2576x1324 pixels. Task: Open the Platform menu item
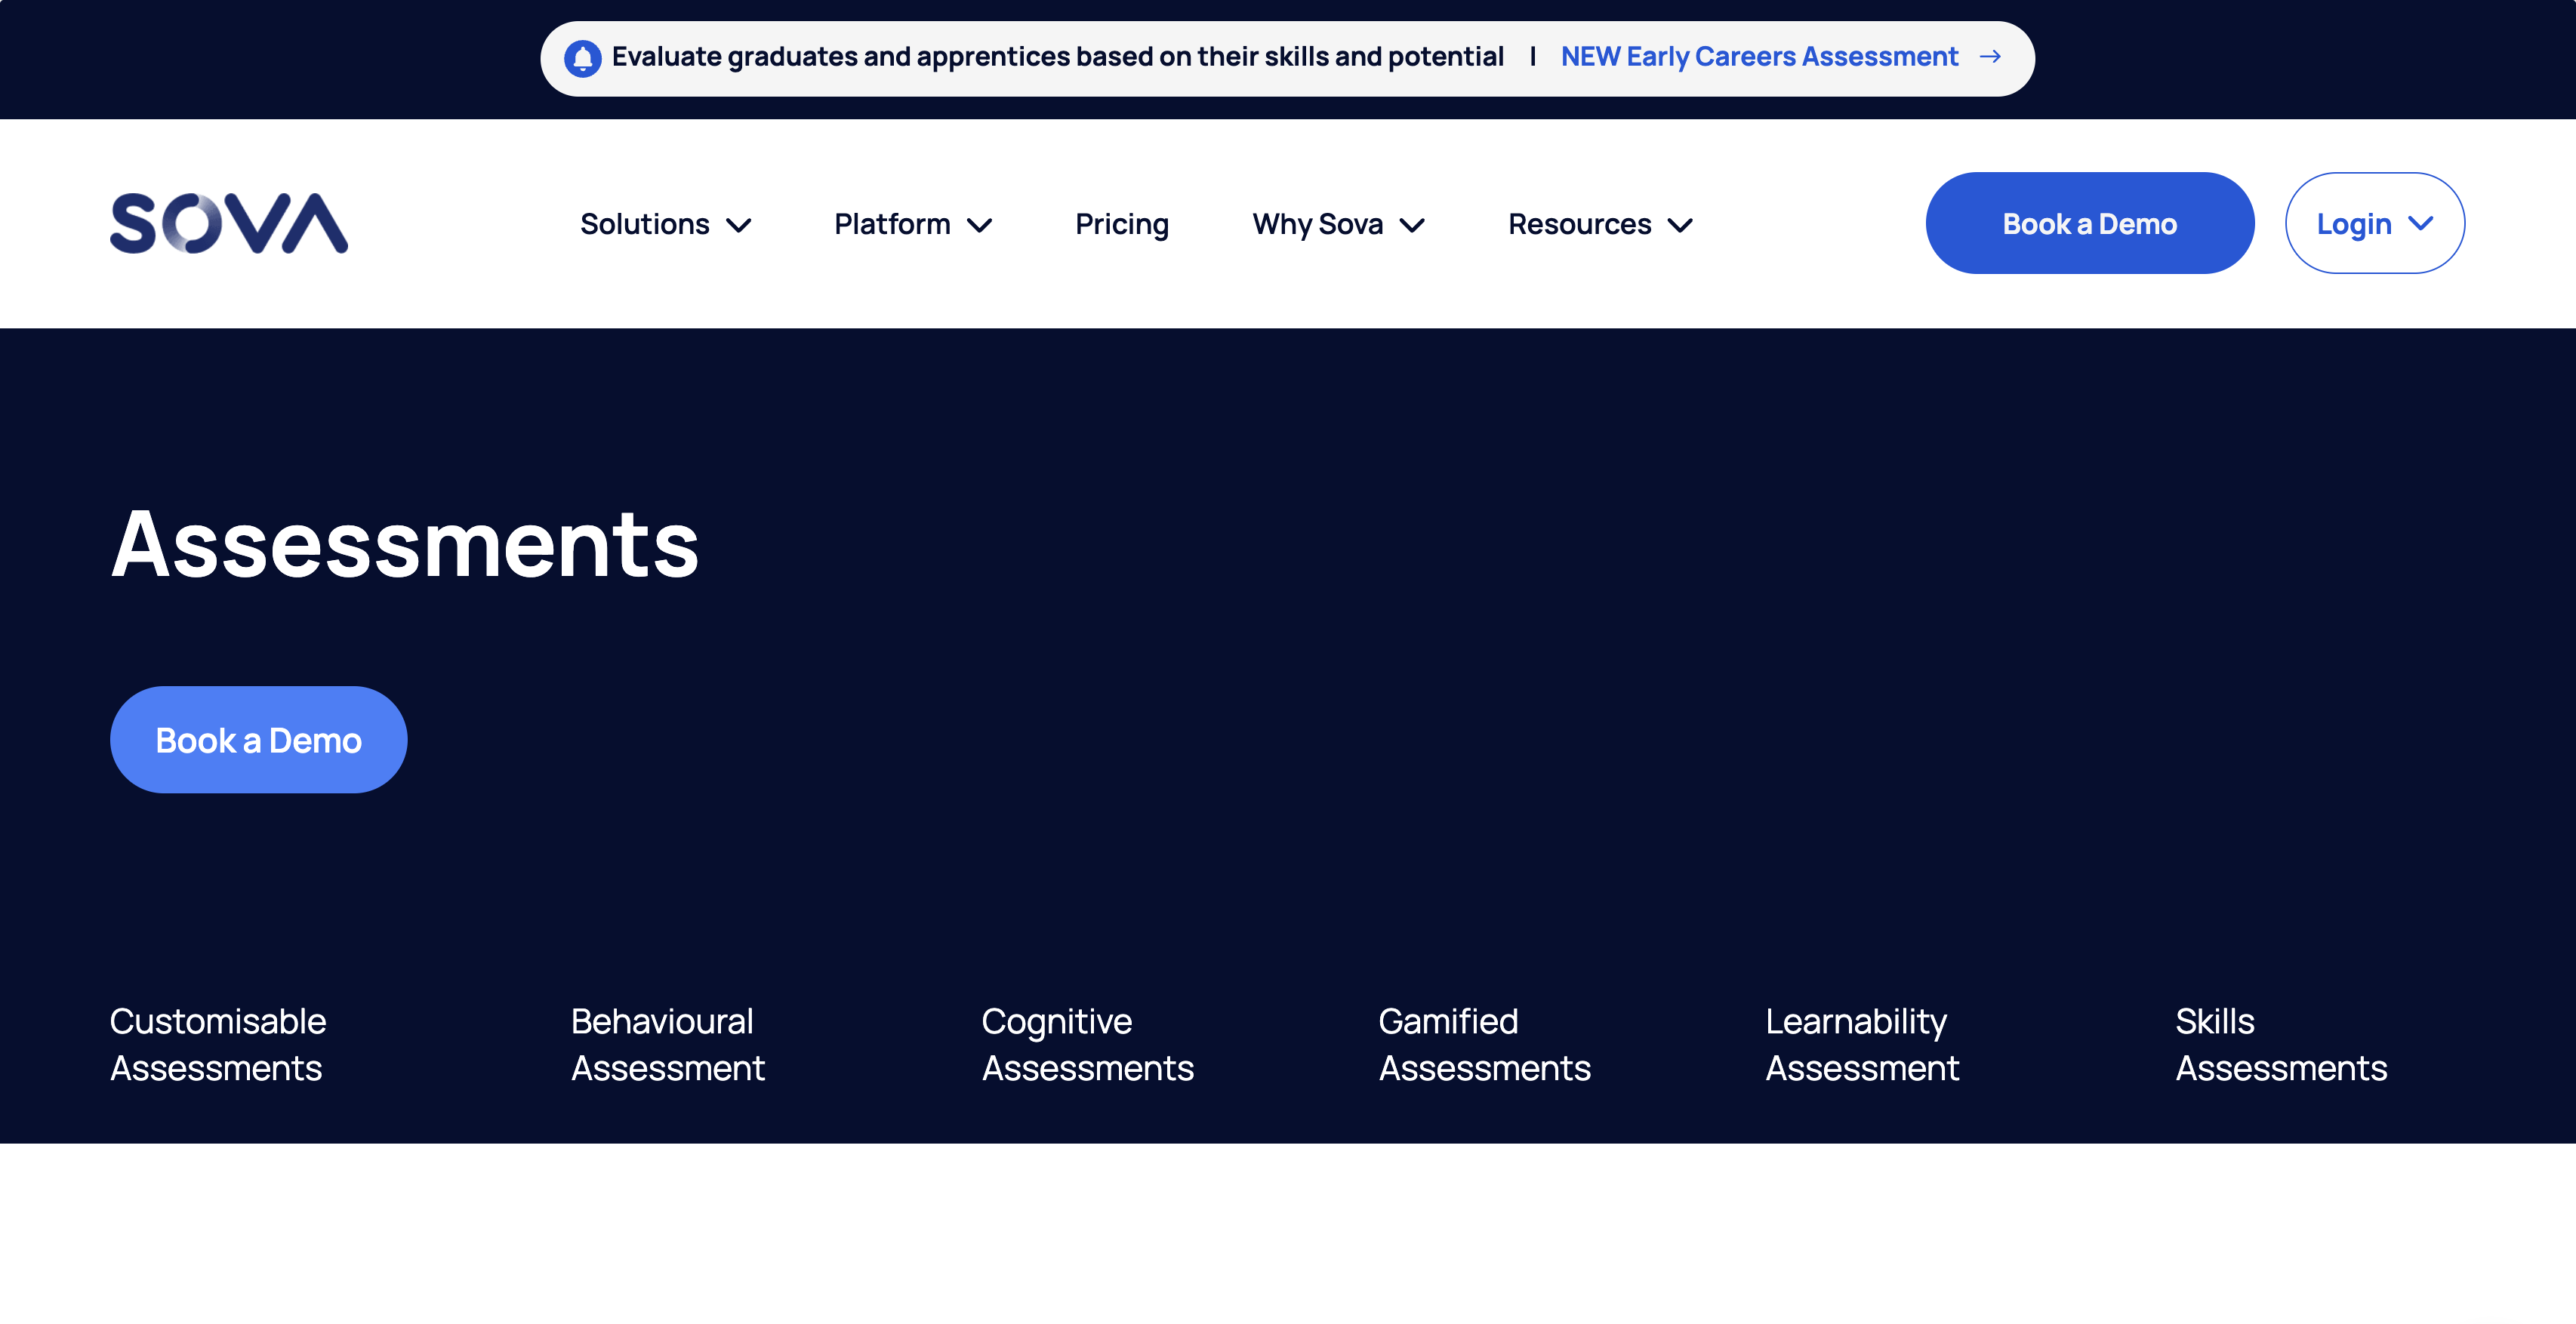pyautogui.click(x=892, y=224)
